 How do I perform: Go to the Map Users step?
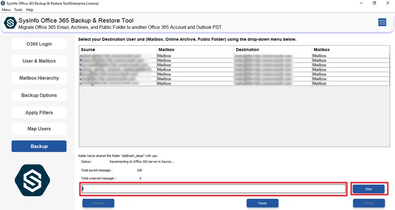[x=39, y=129]
